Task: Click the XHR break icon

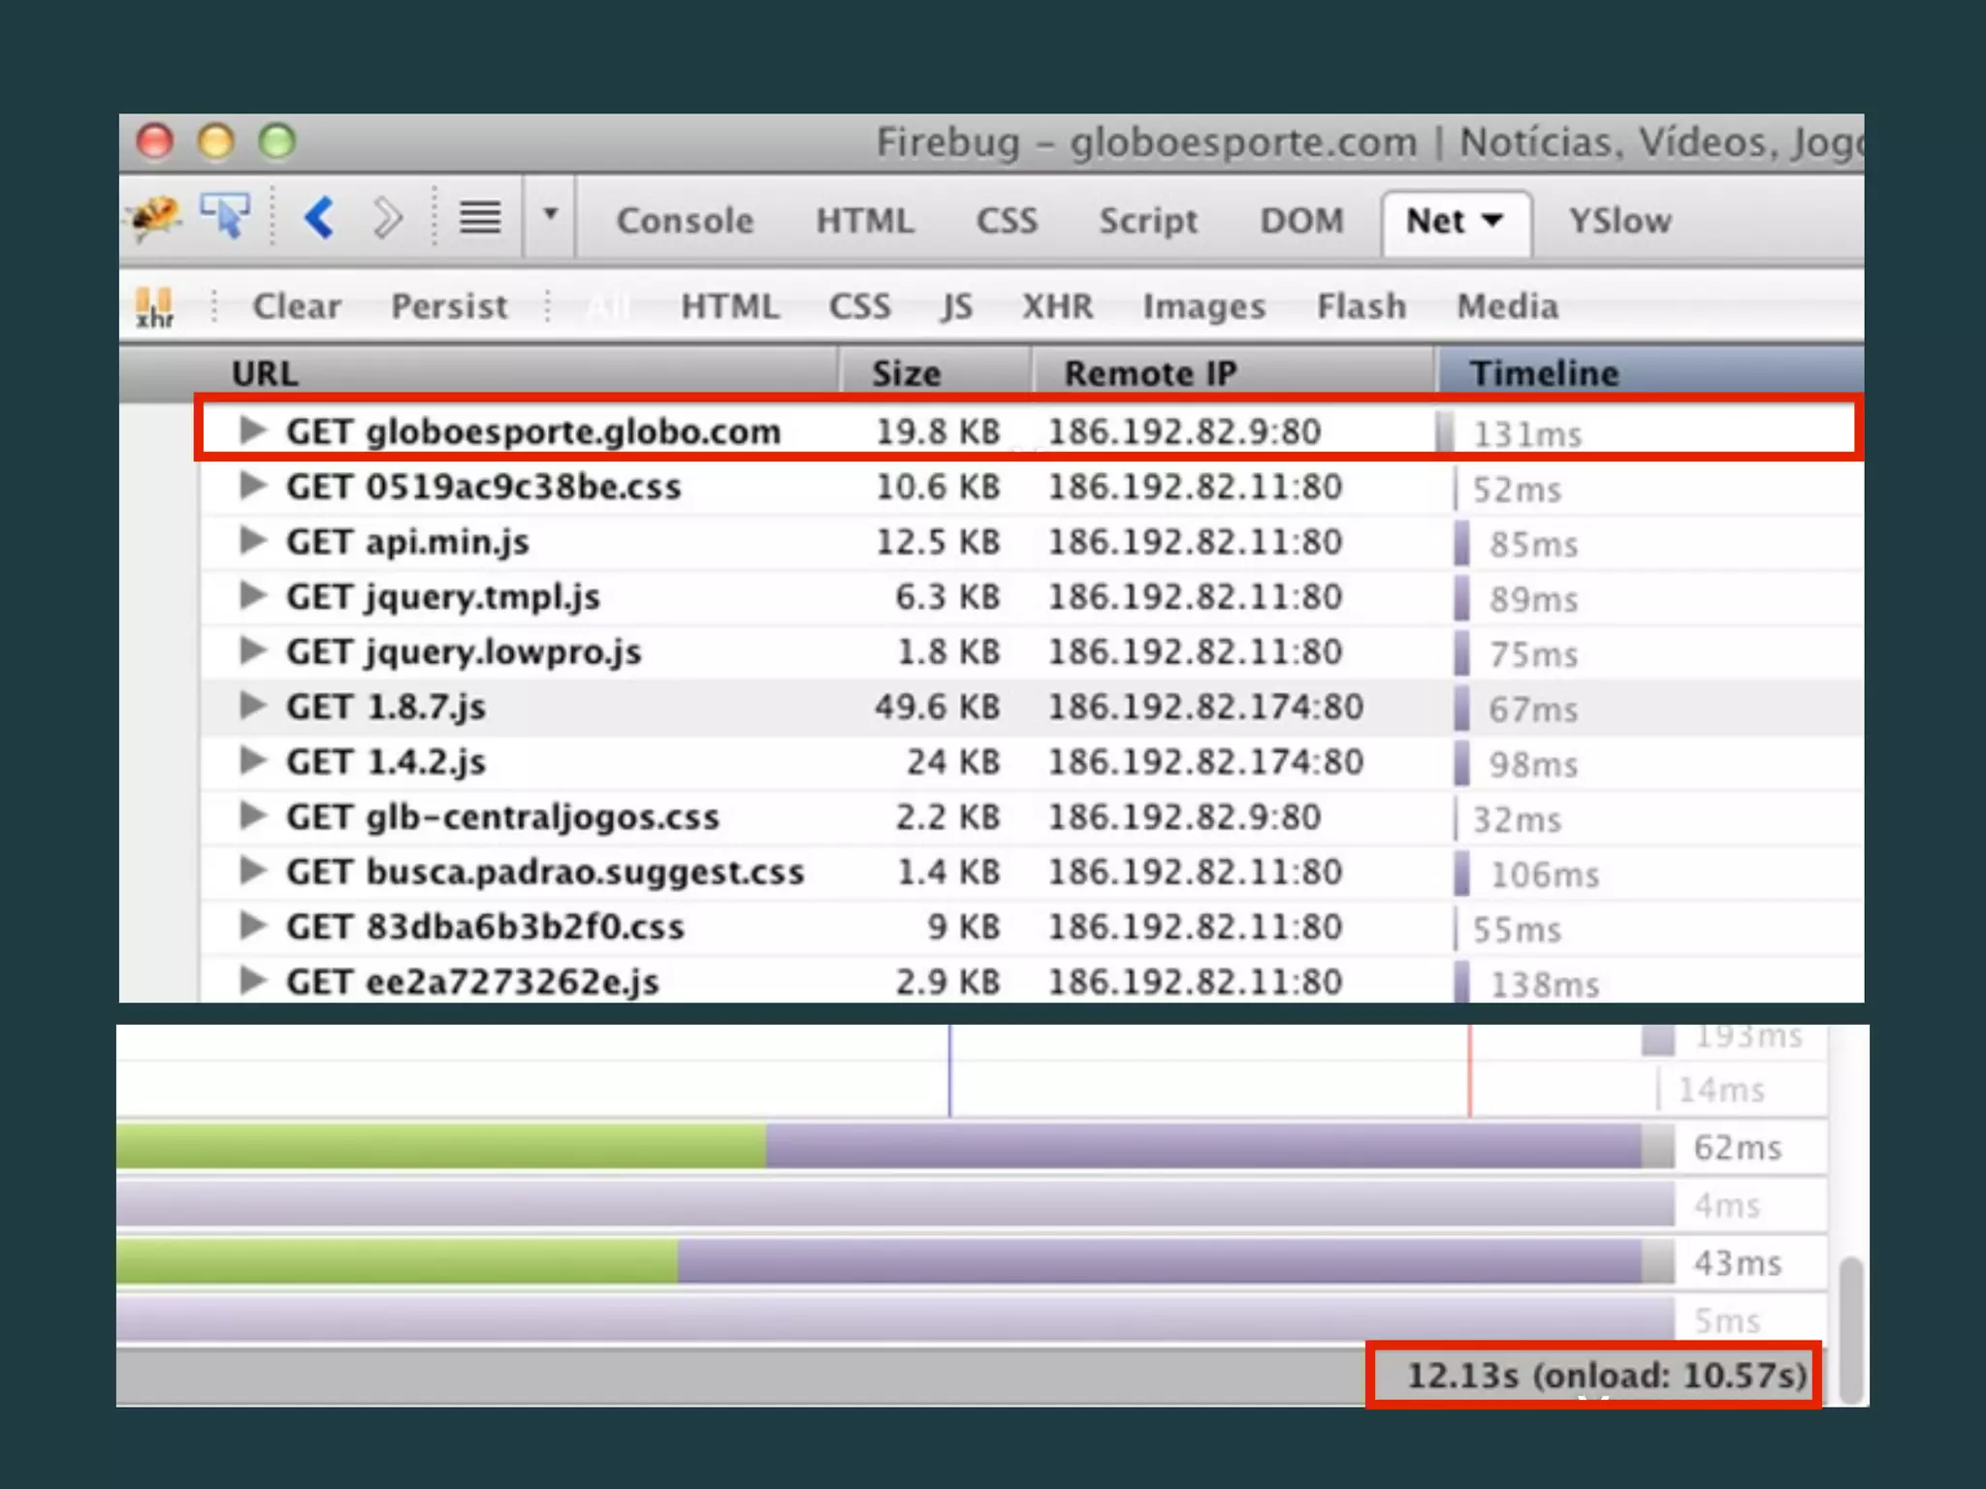Action: [154, 307]
